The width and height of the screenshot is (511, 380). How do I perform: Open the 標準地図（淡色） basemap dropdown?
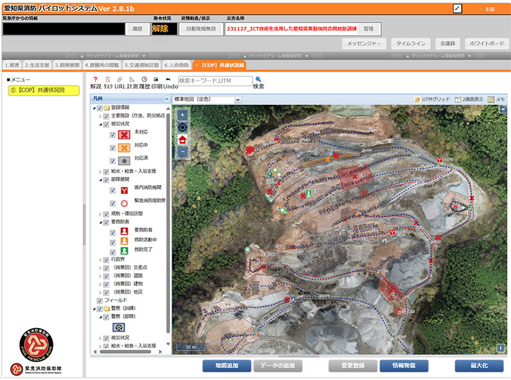coord(207,100)
